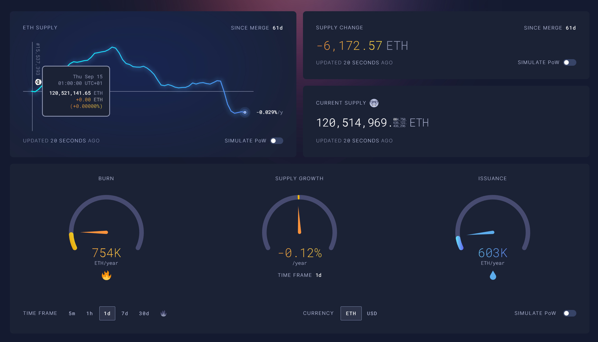Click the 7d time frame option
Screen dimensions: 598x342
(x=125, y=313)
